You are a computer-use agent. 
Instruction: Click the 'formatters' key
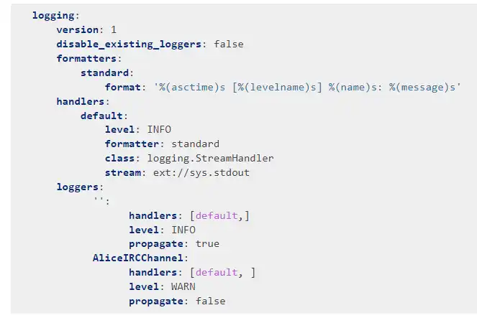[x=86, y=58]
